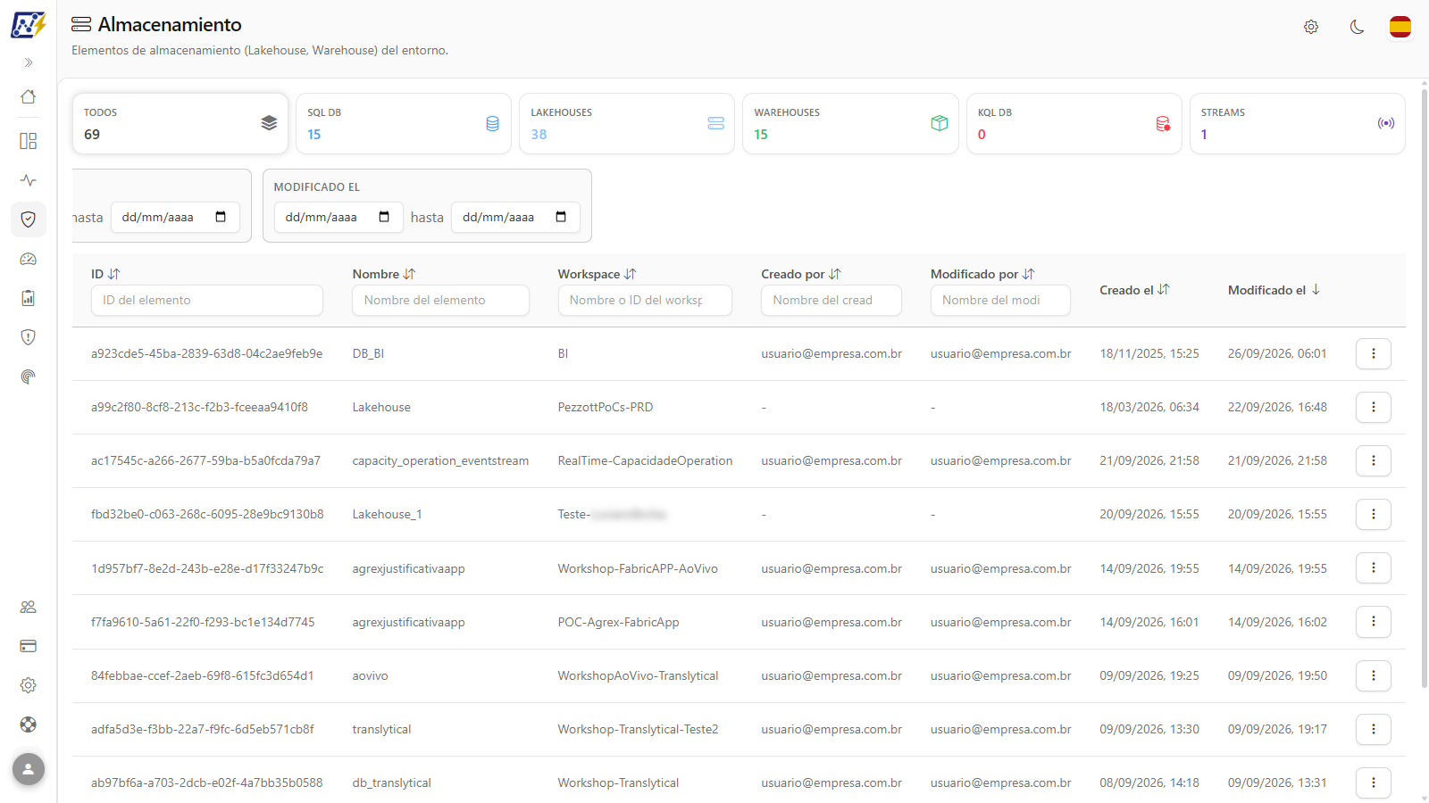The height and width of the screenshot is (803, 1429).
Task: Open the fingerprint icon in sidebar
Action: click(29, 377)
